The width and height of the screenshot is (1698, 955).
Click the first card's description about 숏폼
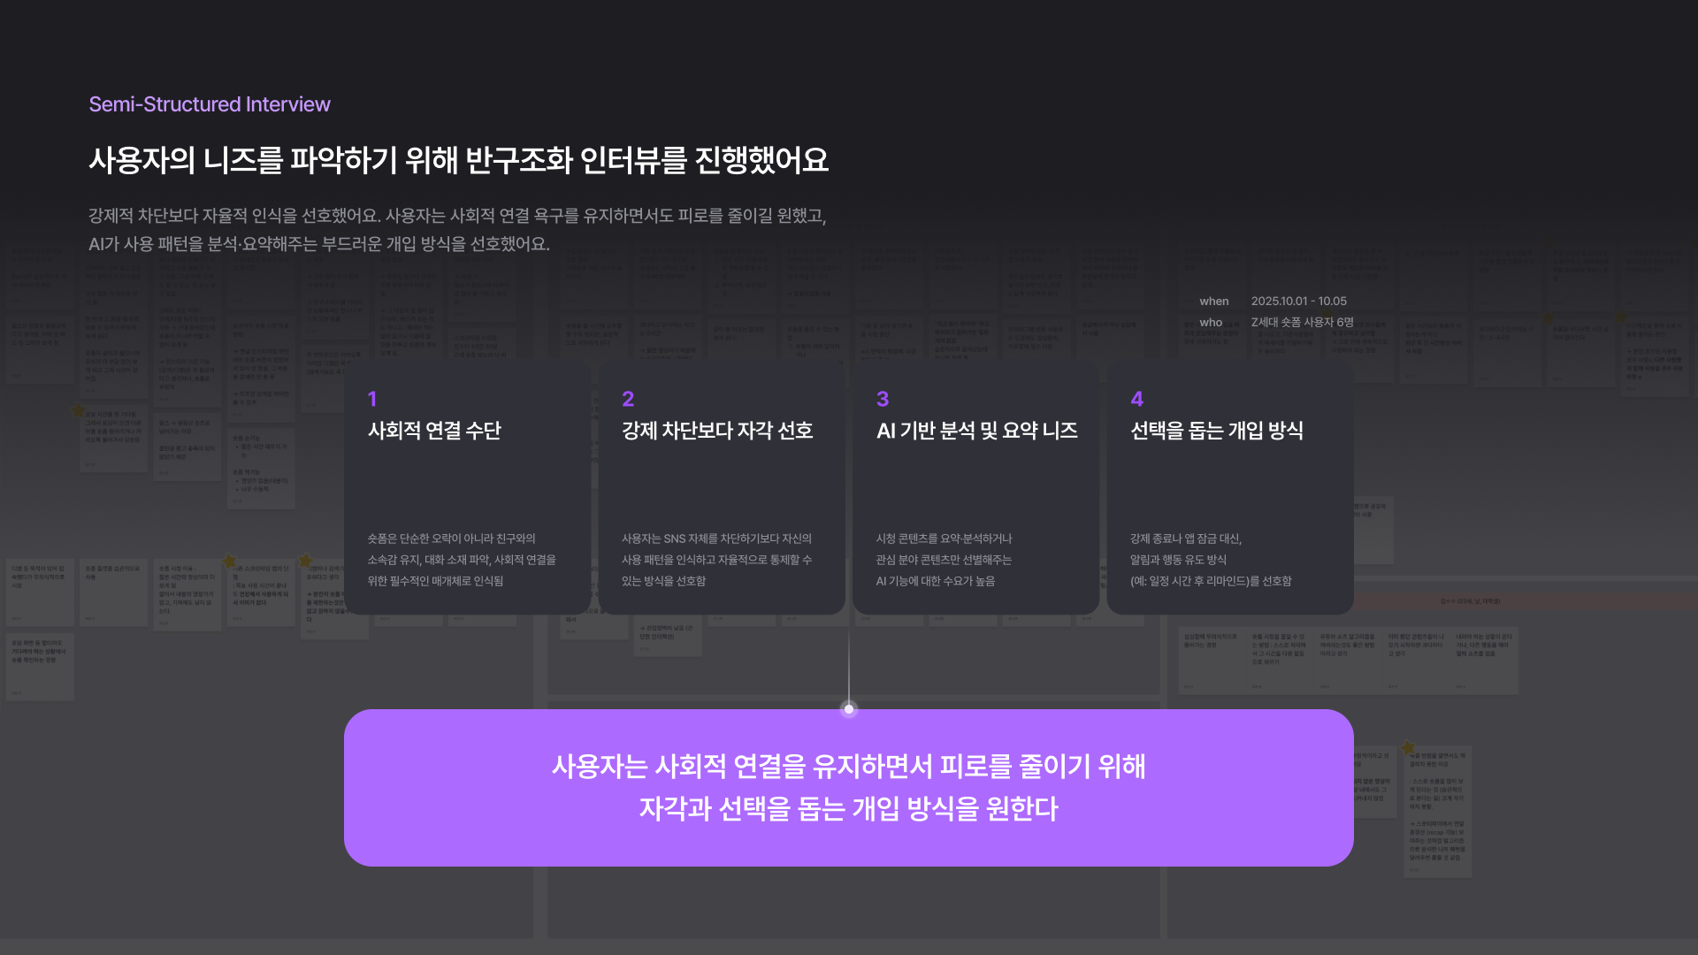[462, 560]
